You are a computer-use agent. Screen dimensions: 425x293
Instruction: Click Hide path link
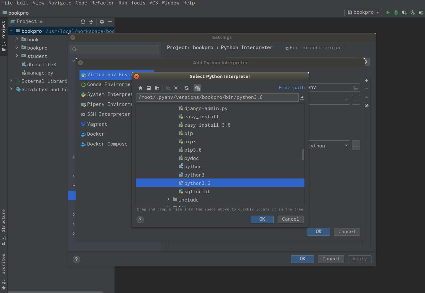(292, 88)
